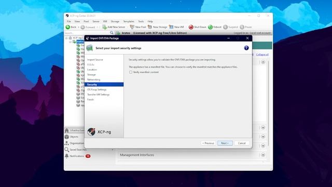The width and height of the screenshot is (332, 187).
Task: Click the green Back arrow icon
Action: tap(68, 27)
